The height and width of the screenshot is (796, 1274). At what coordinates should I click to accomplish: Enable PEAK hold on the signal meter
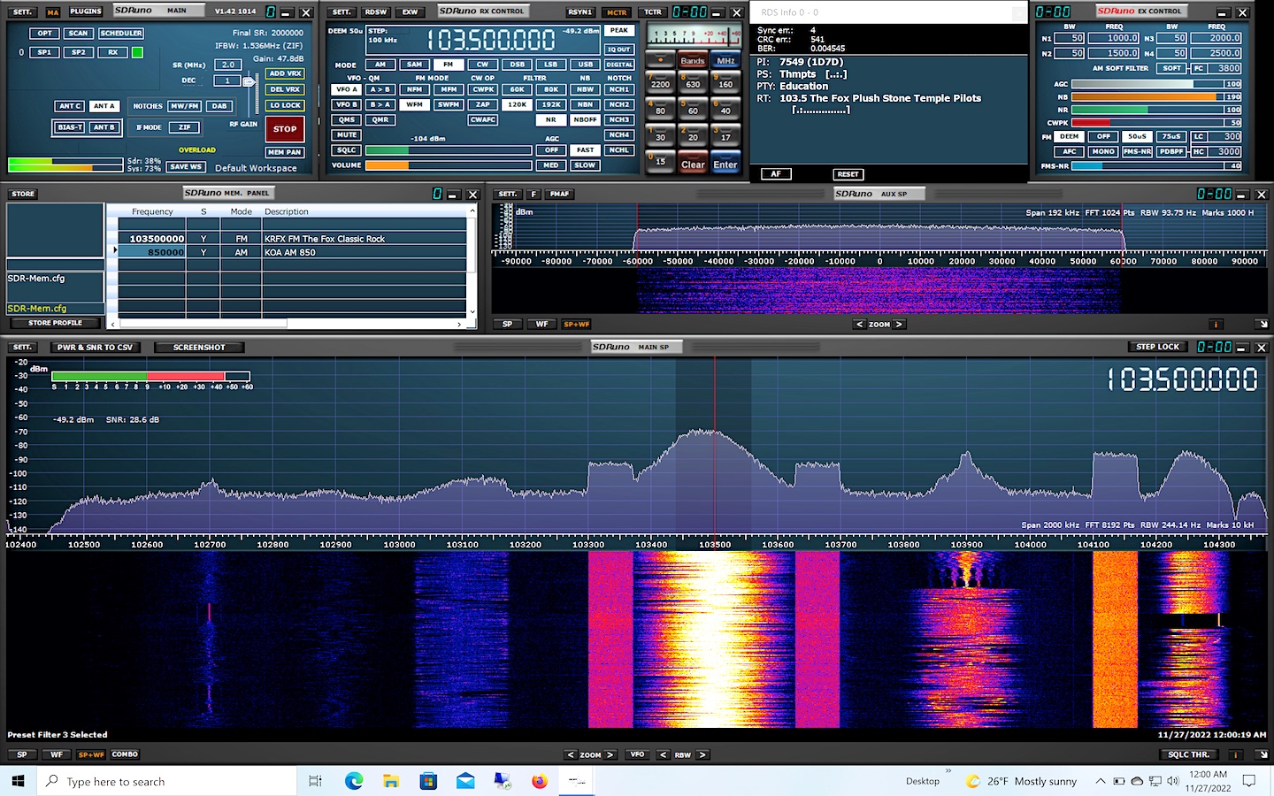(618, 29)
